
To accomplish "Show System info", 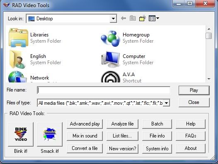I will [x=157, y=149].
